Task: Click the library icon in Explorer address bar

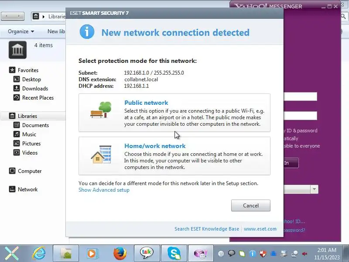Action: 36,16
